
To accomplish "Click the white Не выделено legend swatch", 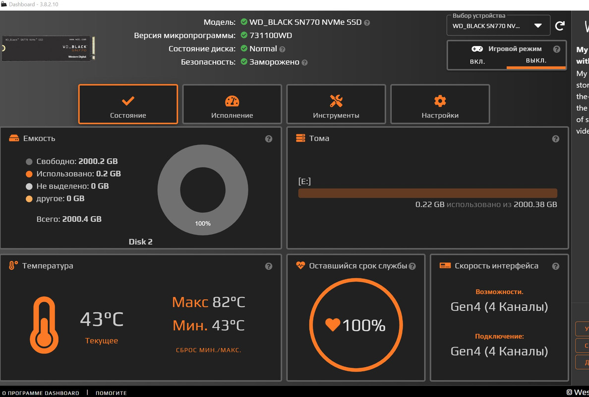I will tap(29, 187).
